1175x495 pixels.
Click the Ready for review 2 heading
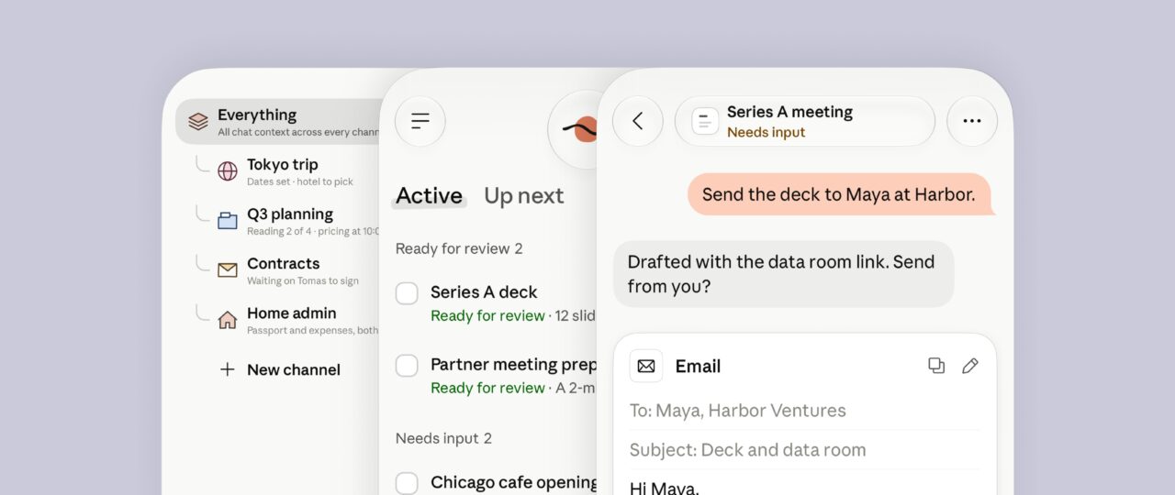click(459, 248)
